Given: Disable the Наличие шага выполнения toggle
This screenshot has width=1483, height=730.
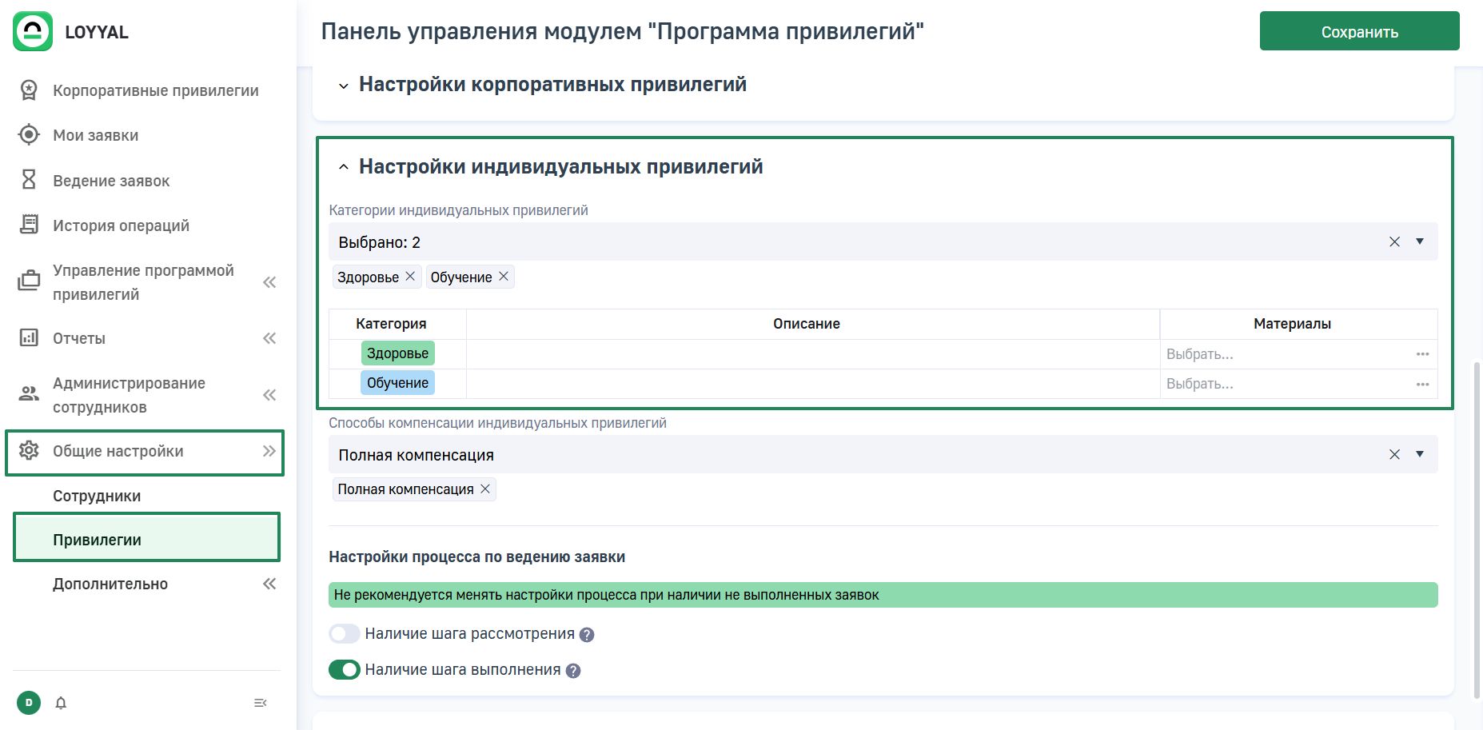Looking at the screenshot, I should (x=345, y=670).
